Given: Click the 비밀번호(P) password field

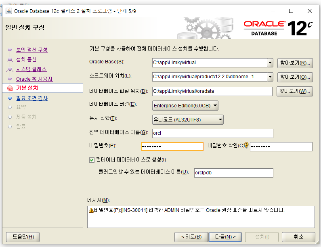Looking at the screenshot, I should point(172,147).
